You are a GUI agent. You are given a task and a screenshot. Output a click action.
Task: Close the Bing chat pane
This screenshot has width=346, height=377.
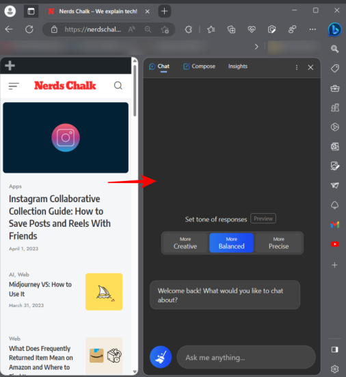(x=310, y=67)
